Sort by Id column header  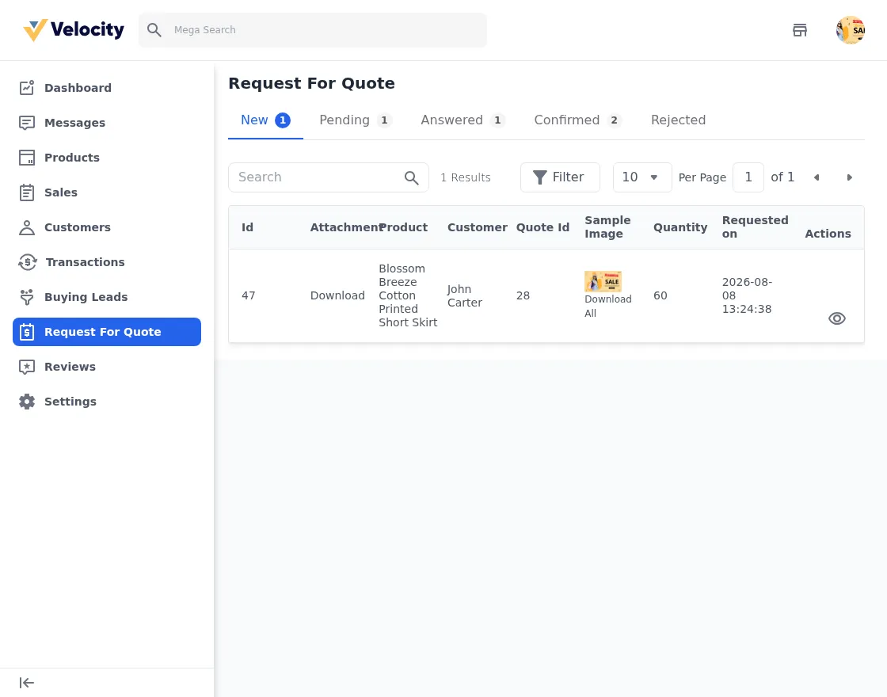click(247, 227)
